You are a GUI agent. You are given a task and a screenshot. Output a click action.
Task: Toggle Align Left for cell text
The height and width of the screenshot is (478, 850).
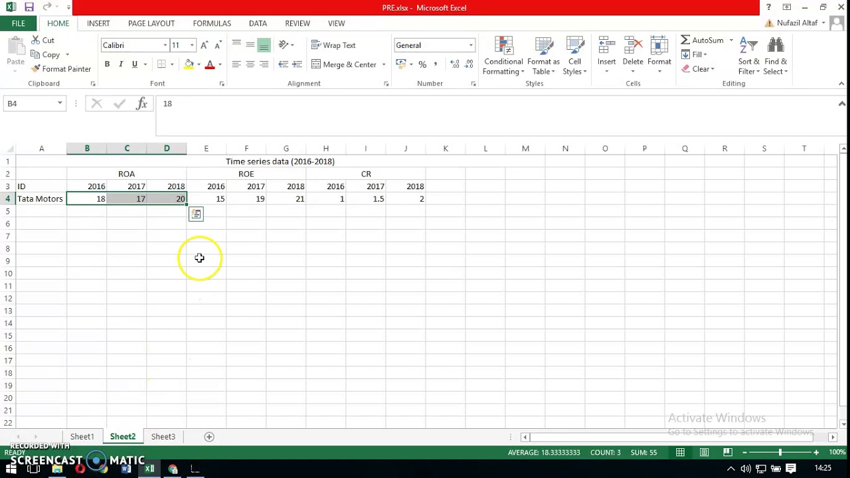point(236,64)
